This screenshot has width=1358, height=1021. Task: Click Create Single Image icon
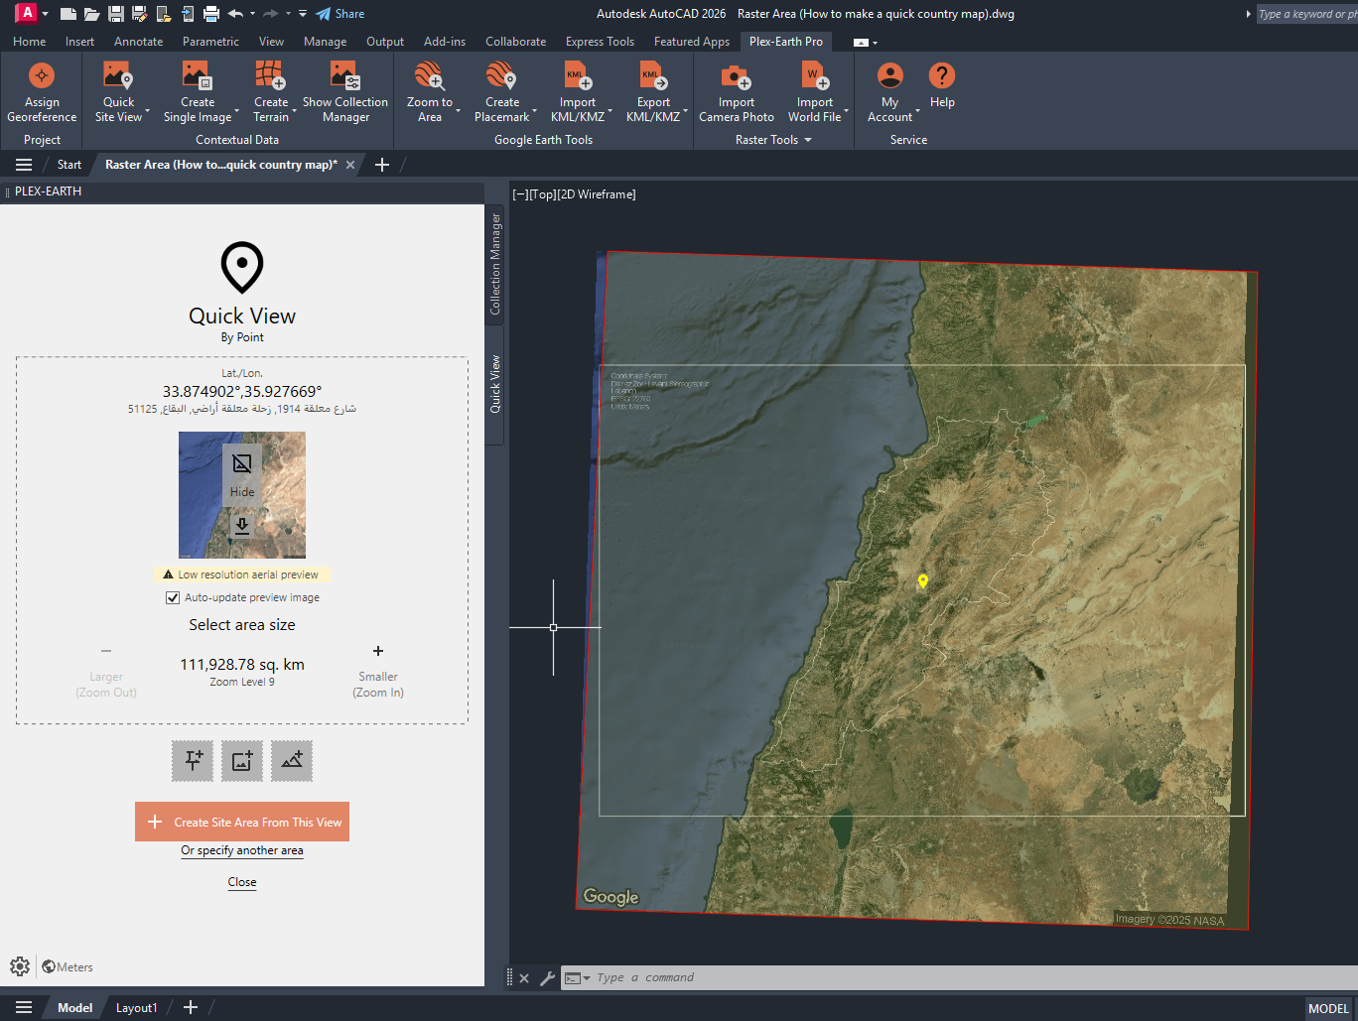pyautogui.click(x=197, y=75)
